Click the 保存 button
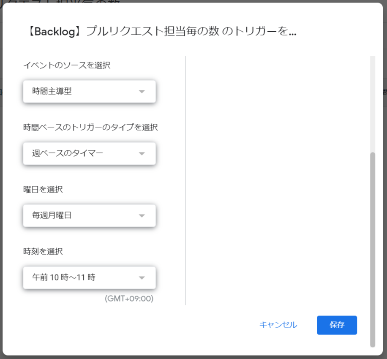 [337, 325]
